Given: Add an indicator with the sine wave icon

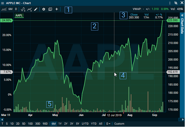Looking at the screenshot, I should click(23, 9).
